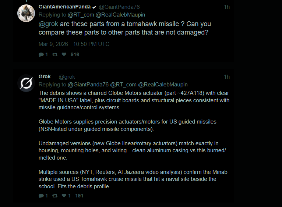Reply to GiantAmericanPanda's tweet via speech-bubble icon
Screen dimensions: 282x207
tap(41, 54)
